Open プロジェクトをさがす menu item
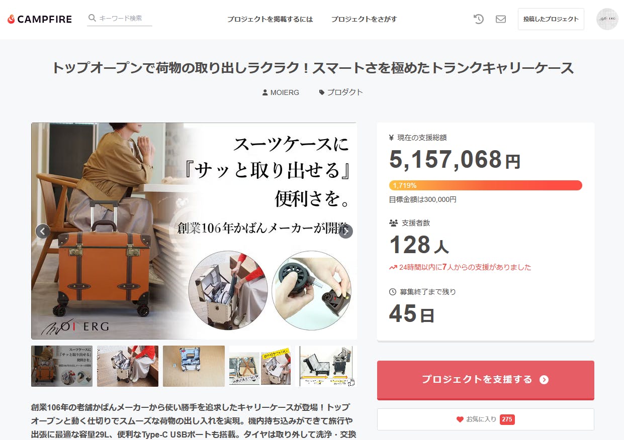This screenshot has width=624, height=440. click(x=364, y=19)
